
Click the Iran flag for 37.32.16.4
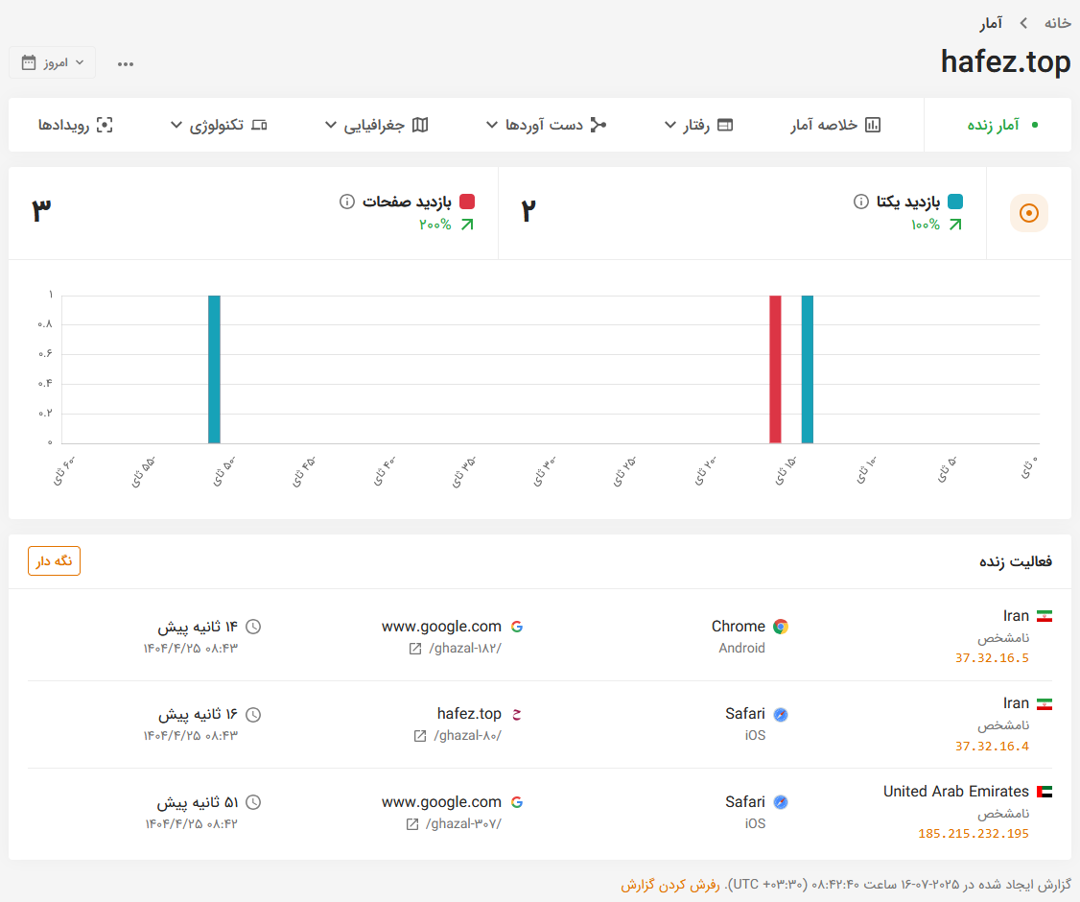[x=1045, y=704]
